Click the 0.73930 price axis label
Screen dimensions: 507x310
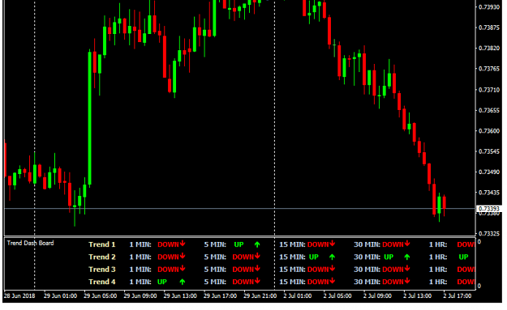489,7
